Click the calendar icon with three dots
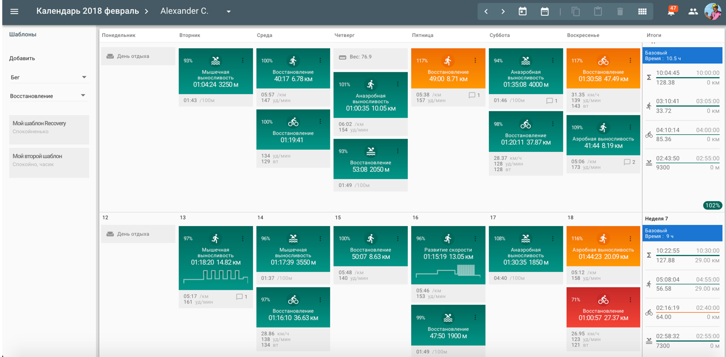726x357 pixels. click(x=544, y=11)
